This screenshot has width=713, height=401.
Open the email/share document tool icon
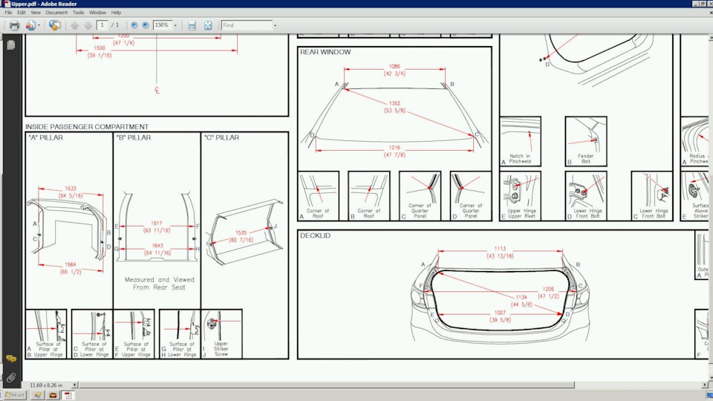pos(30,25)
